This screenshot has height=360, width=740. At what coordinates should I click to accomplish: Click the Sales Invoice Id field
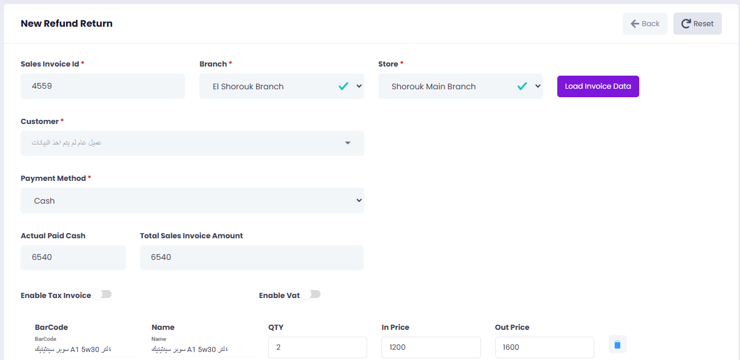pos(102,86)
